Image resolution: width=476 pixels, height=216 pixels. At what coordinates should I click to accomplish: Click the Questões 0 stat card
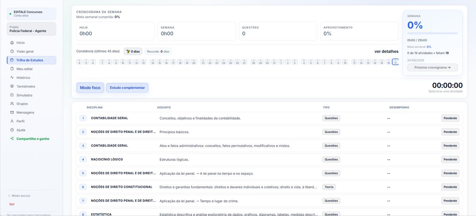click(x=278, y=31)
